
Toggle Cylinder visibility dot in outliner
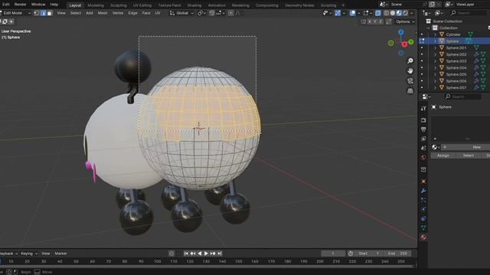pyautogui.click(x=422, y=34)
